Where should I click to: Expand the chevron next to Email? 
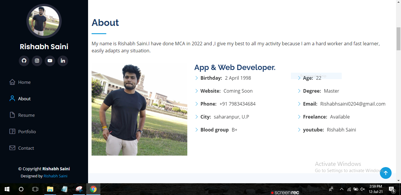(299, 104)
